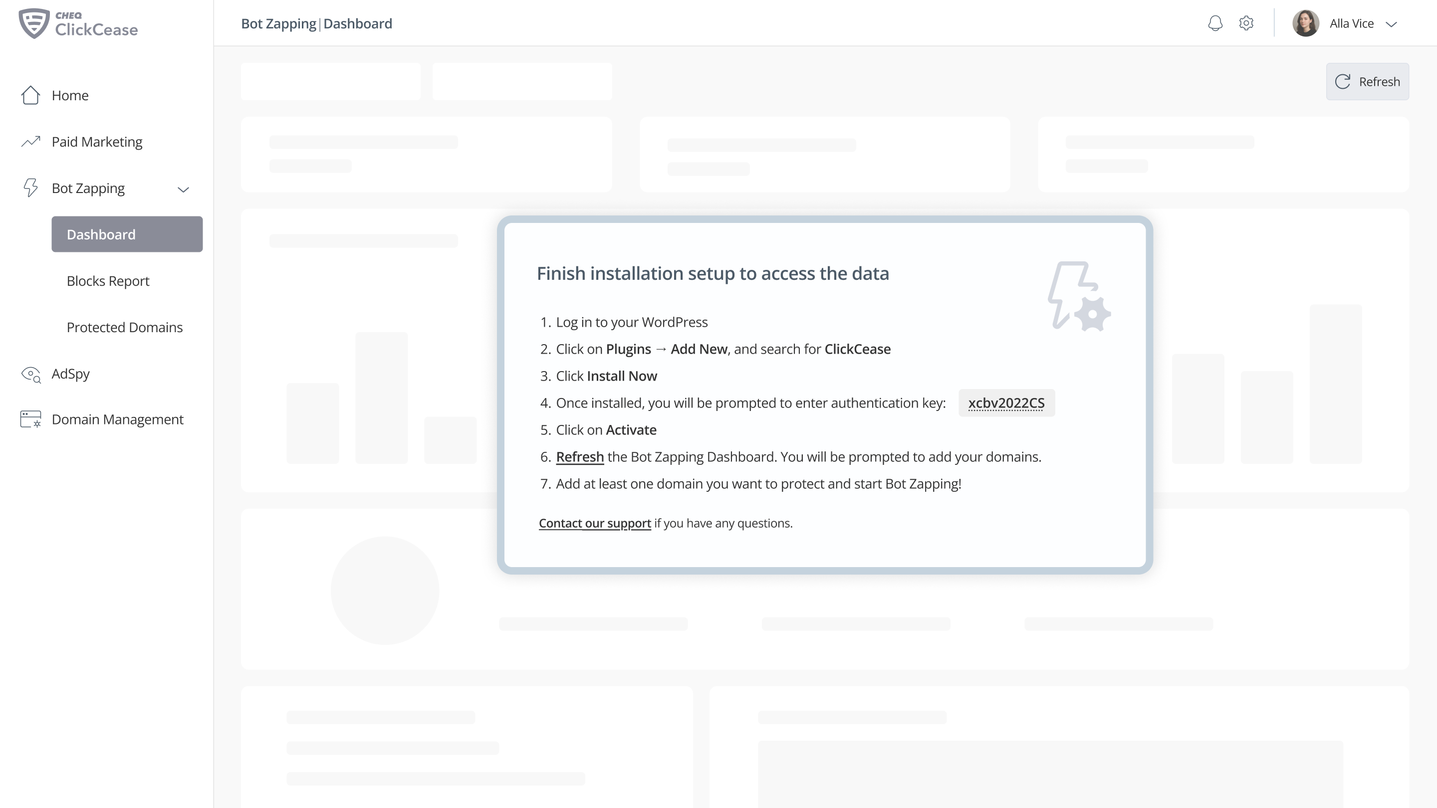
Task: Click the 'Install Now' step text
Action: pos(622,376)
